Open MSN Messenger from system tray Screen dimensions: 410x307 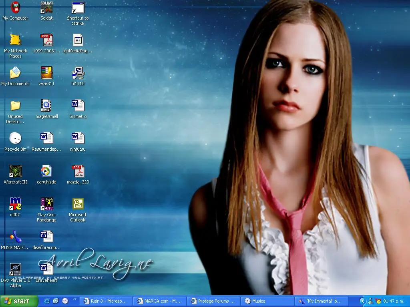pos(371,302)
